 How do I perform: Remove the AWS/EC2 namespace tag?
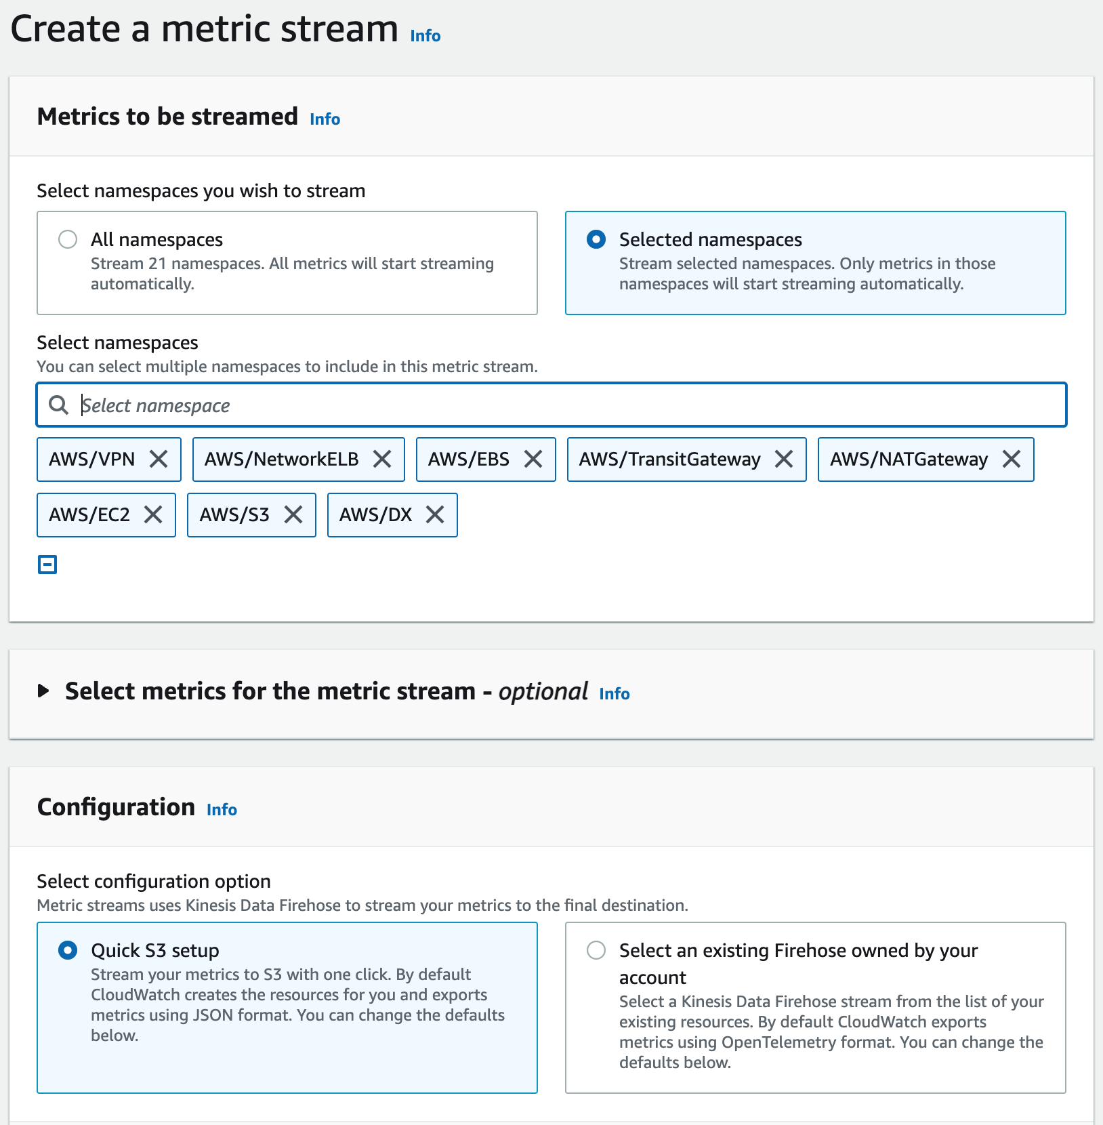point(153,515)
